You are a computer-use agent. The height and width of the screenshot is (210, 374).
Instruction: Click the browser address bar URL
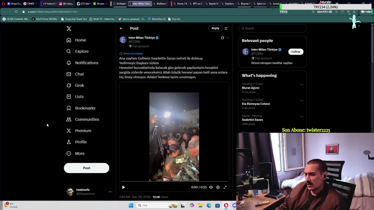(53, 12)
